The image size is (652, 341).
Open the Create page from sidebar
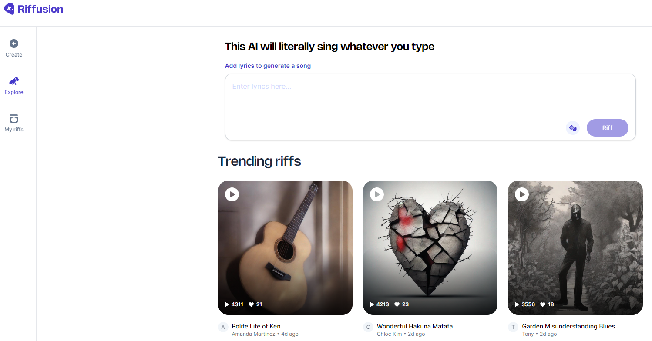pyautogui.click(x=14, y=43)
